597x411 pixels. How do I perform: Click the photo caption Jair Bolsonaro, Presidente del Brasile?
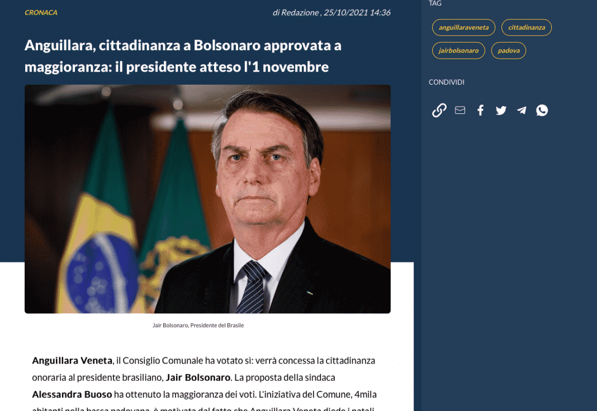pyautogui.click(x=198, y=326)
